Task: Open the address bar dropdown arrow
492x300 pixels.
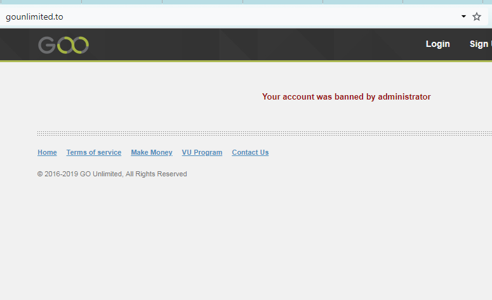Action: point(463,16)
